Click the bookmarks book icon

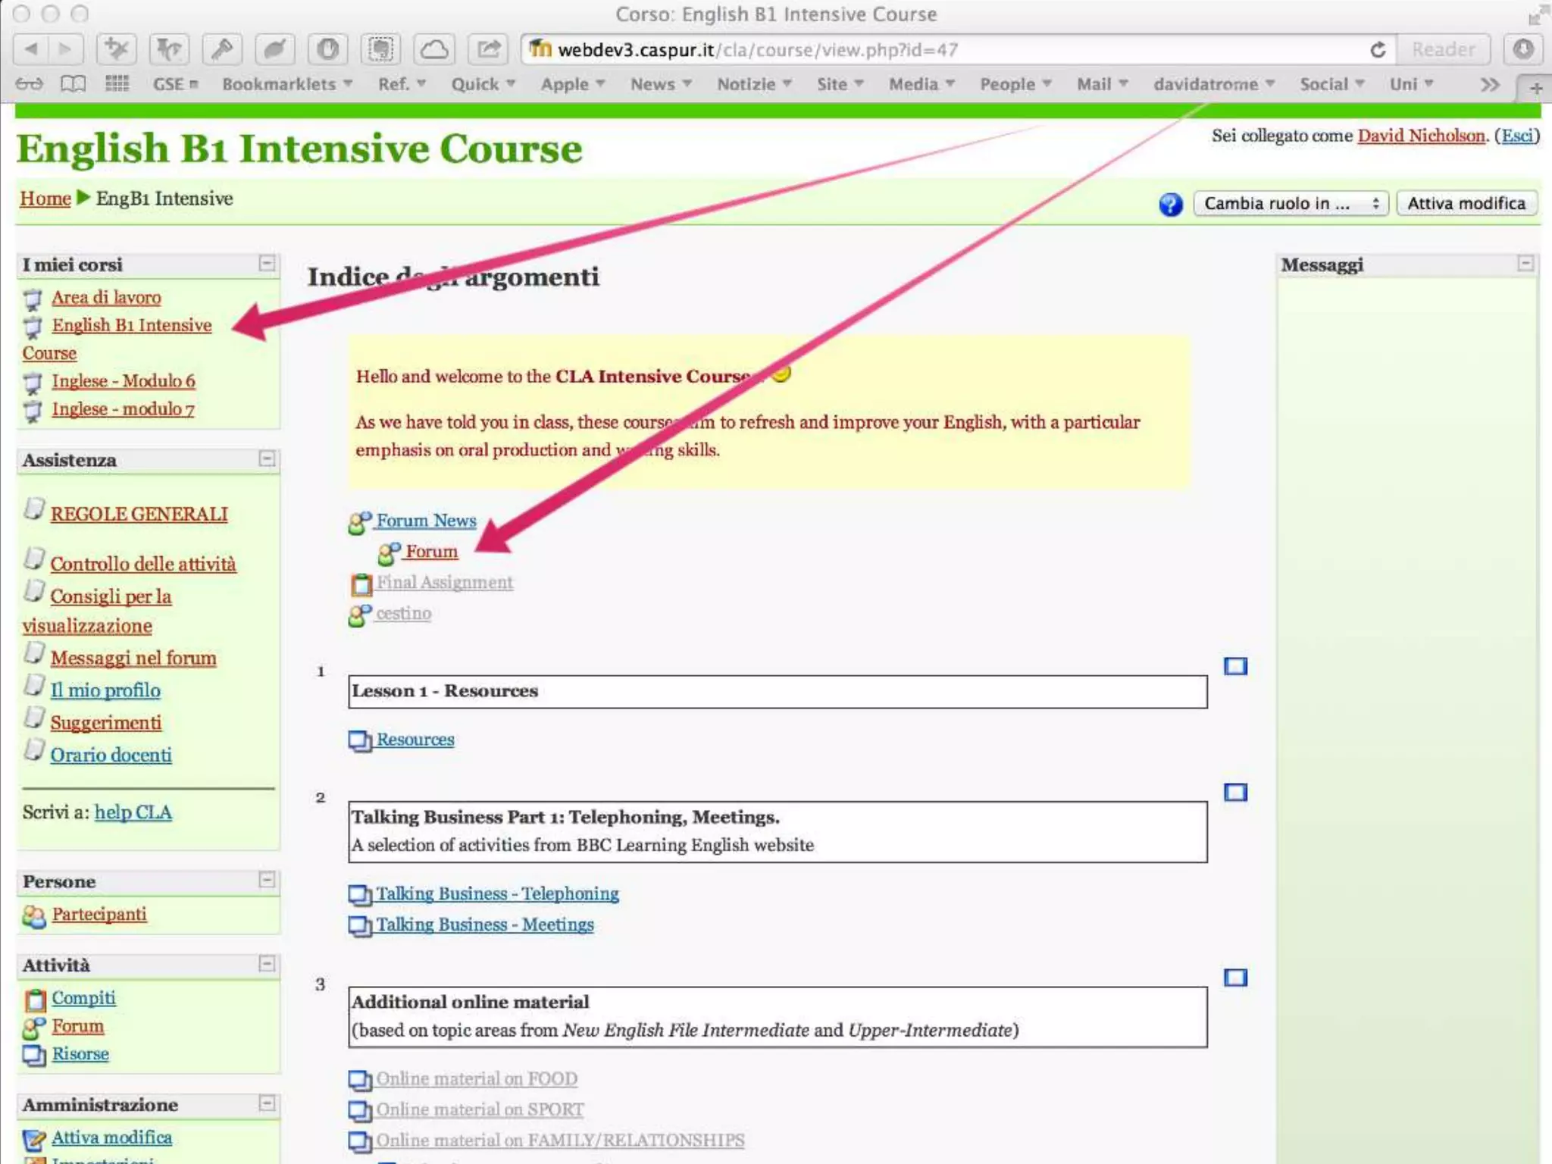tap(73, 84)
